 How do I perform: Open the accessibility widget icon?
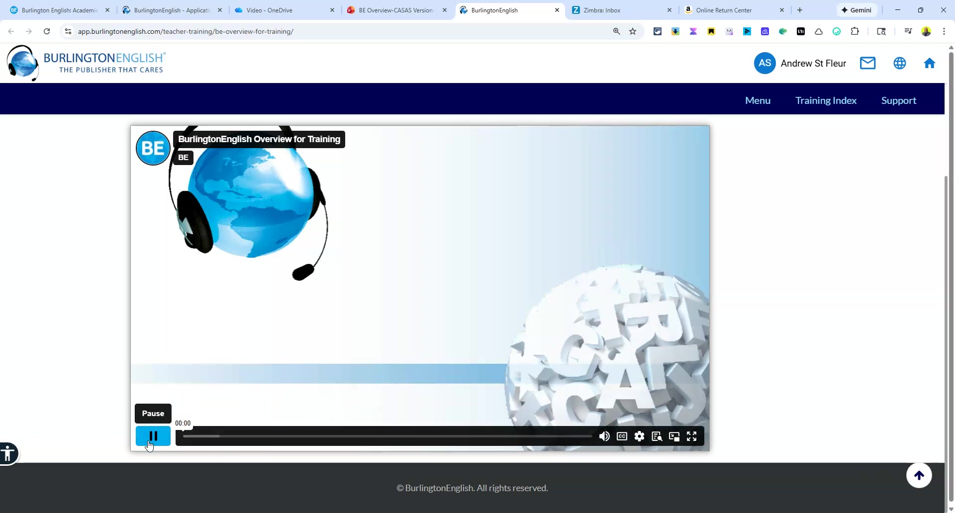[x=8, y=453]
